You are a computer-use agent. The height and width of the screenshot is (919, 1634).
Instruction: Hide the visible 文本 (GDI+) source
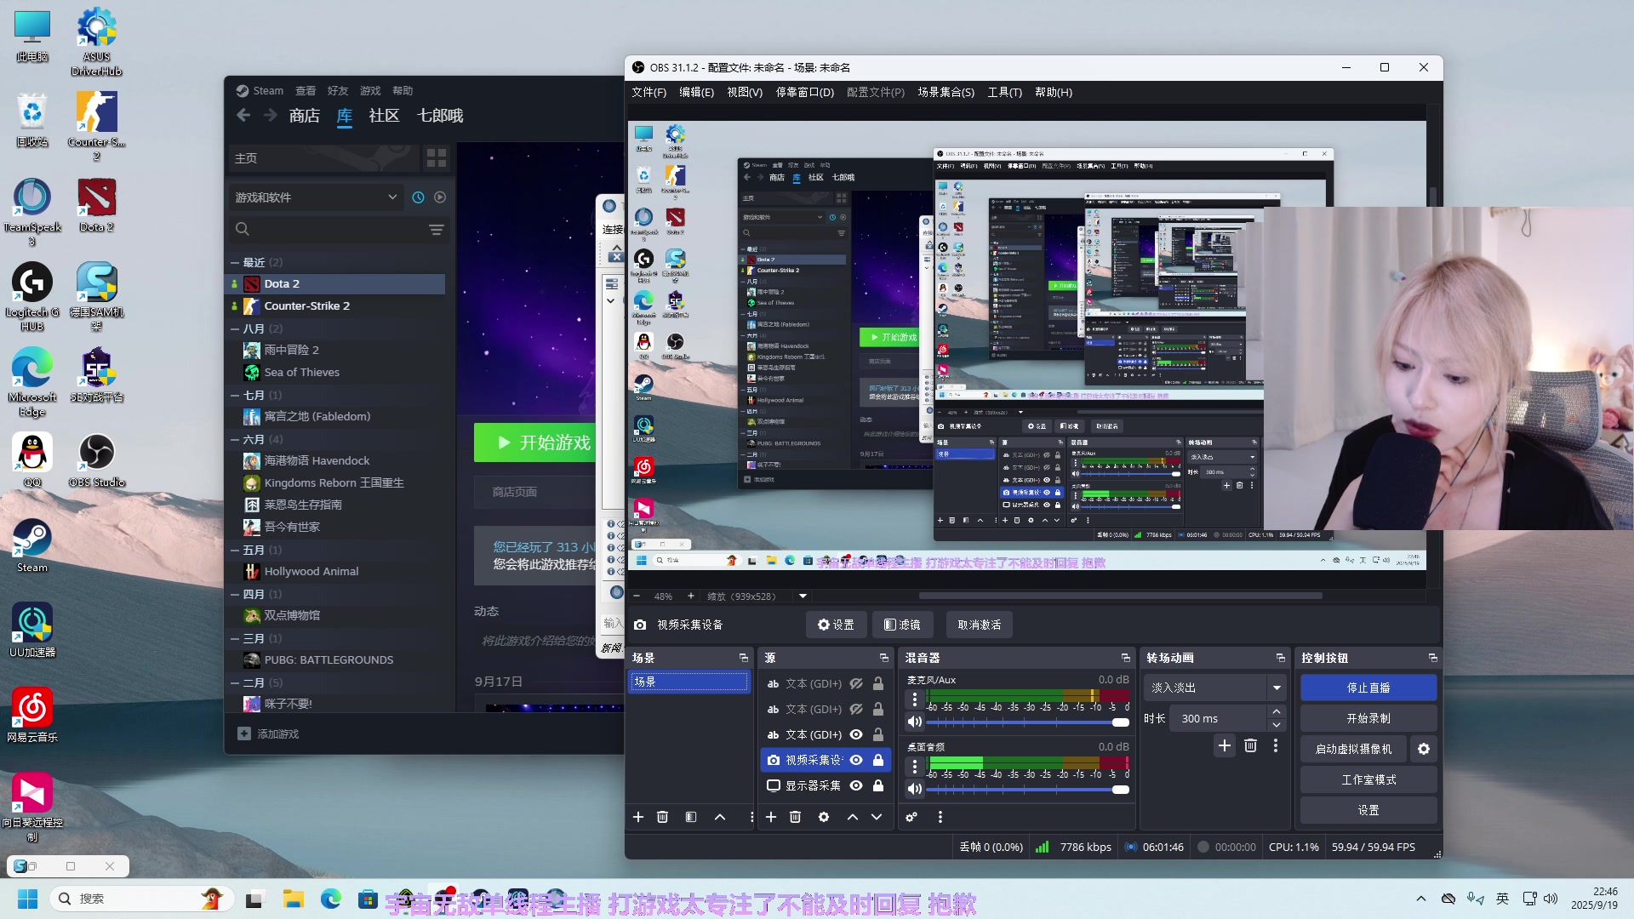(x=857, y=734)
